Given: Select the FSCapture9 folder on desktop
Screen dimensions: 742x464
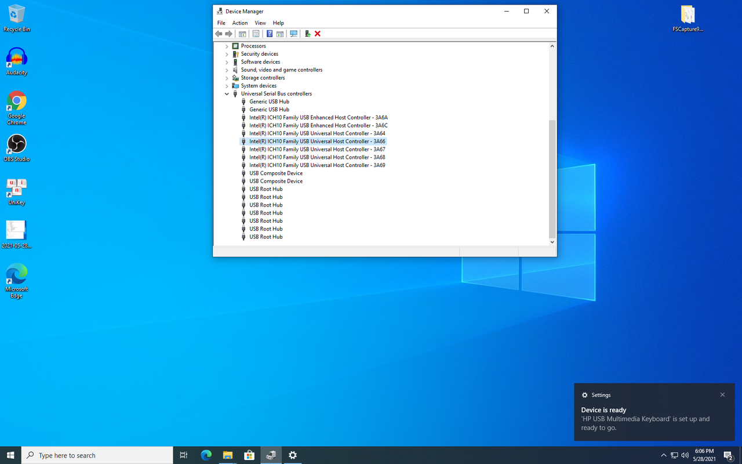Looking at the screenshot, I should (x=688, y=19).
